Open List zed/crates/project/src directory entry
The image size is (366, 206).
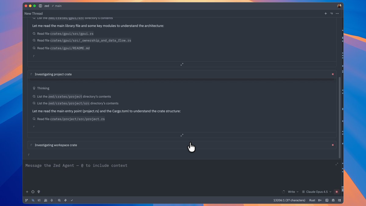point(76,103)
